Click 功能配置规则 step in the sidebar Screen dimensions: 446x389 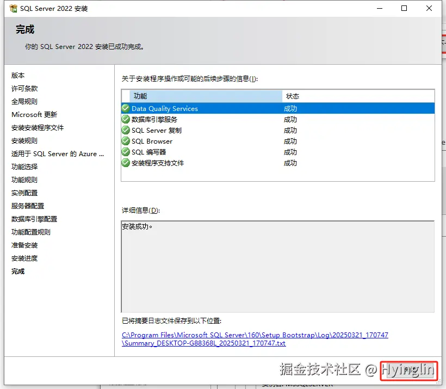click(31, 232)
